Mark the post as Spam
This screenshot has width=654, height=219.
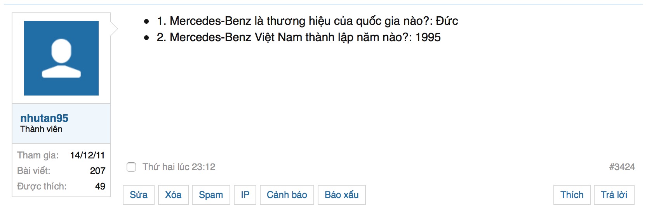tap(211, 195)
